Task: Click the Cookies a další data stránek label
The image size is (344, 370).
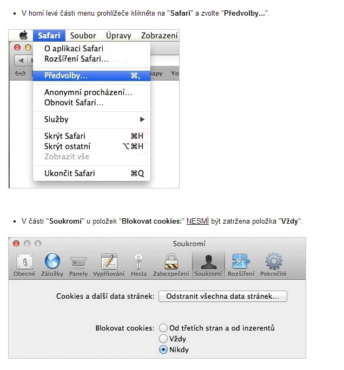Action: pos(105,296)
